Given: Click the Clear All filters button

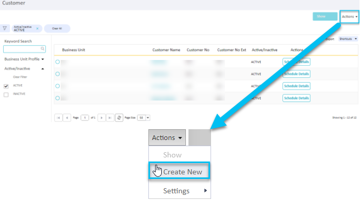Looking at the screenshot, I should pos(57,29).
